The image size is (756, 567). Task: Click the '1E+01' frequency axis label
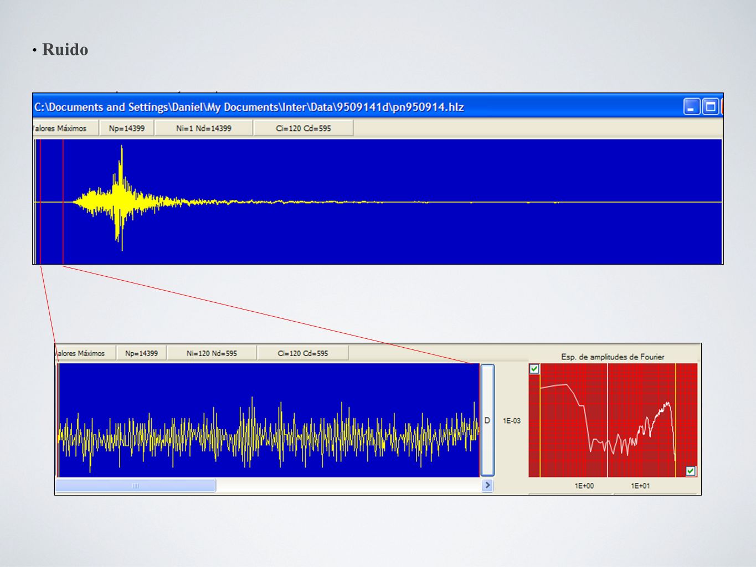640,486
